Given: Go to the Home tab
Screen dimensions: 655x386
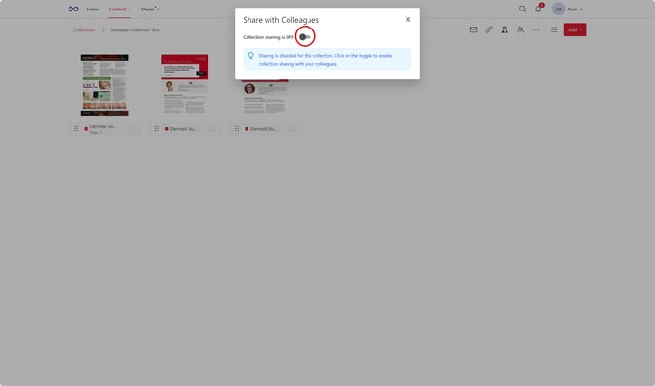Looking at the screenshot, I should tap(92, 10).
